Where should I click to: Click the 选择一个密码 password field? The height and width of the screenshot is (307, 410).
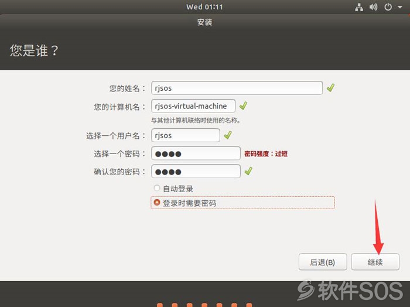tap(196, 153)
